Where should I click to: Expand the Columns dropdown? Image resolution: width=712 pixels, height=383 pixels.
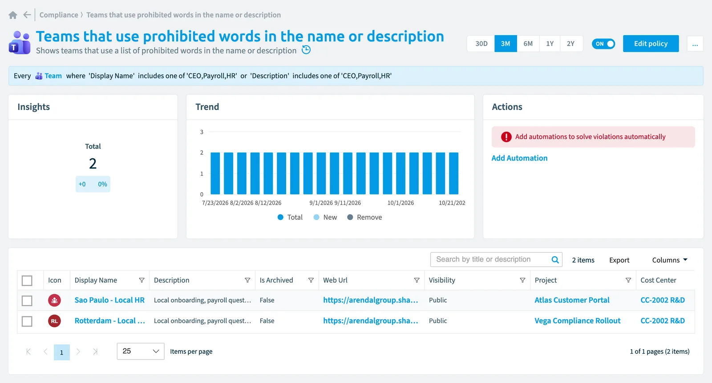click(670, 260)
